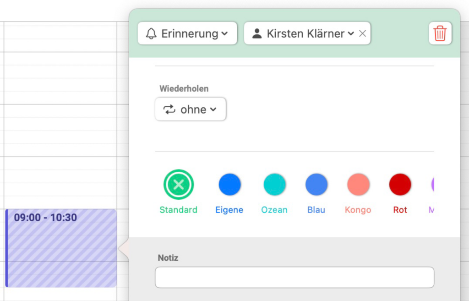Pick the Ozean color swatch
The image size is (469, 301).
tap(274, 184)
